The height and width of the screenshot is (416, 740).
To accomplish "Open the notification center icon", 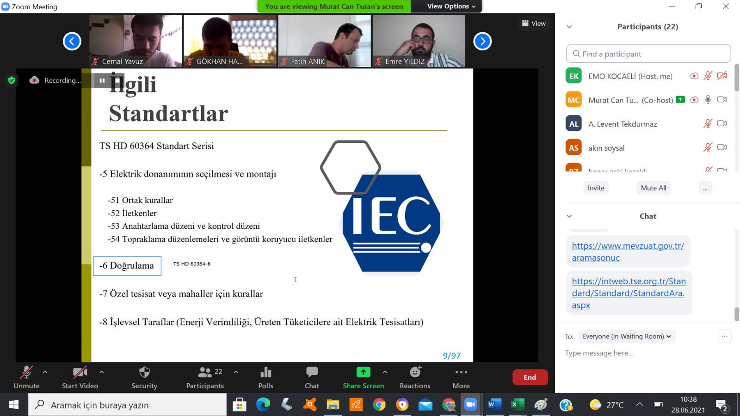I will 722,405.
